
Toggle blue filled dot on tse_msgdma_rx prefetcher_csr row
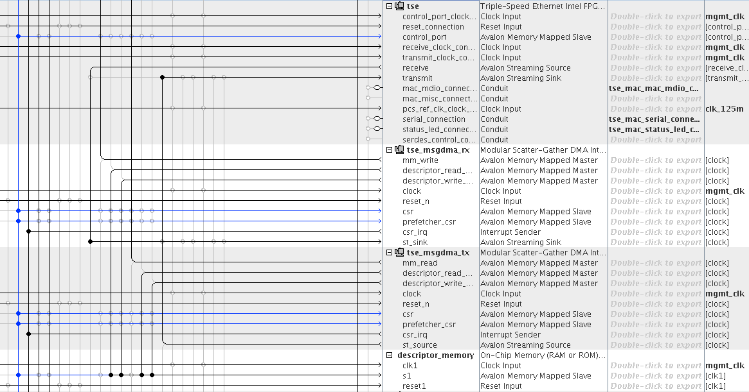[x=18, y=221]
